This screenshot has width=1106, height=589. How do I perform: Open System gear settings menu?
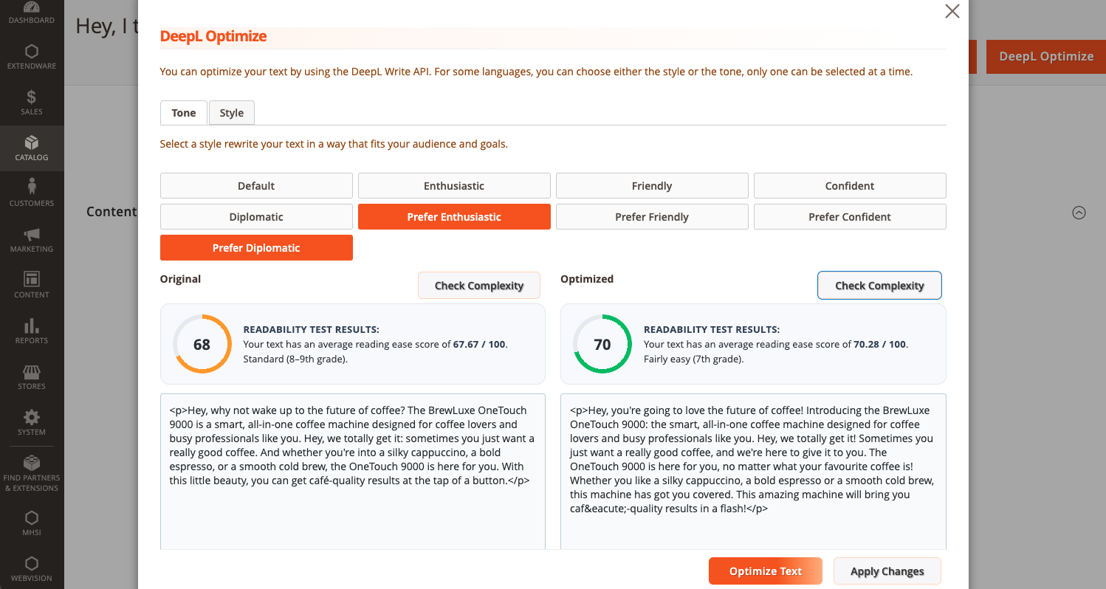point(32,423)
